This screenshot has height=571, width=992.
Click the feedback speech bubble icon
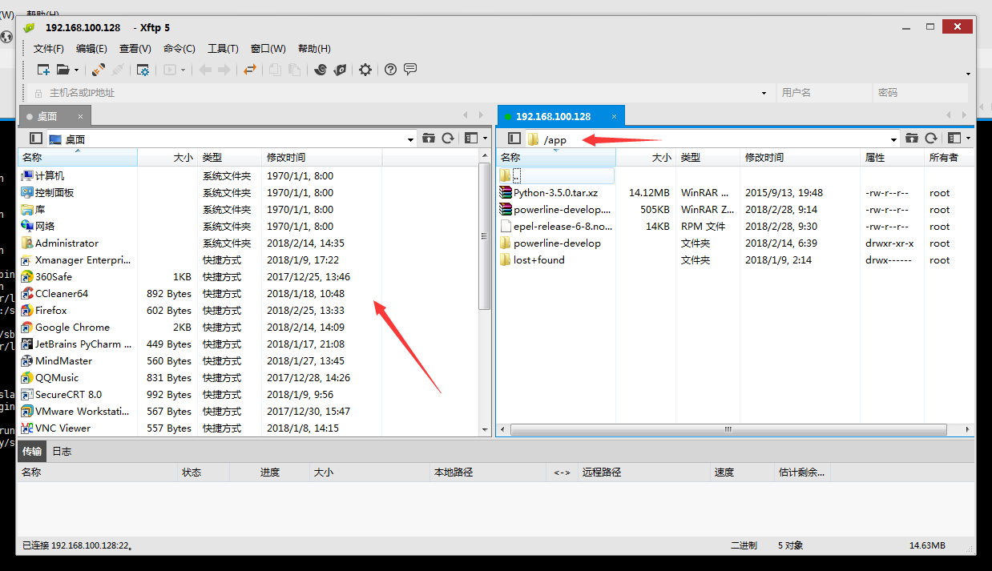click(410, 70)
